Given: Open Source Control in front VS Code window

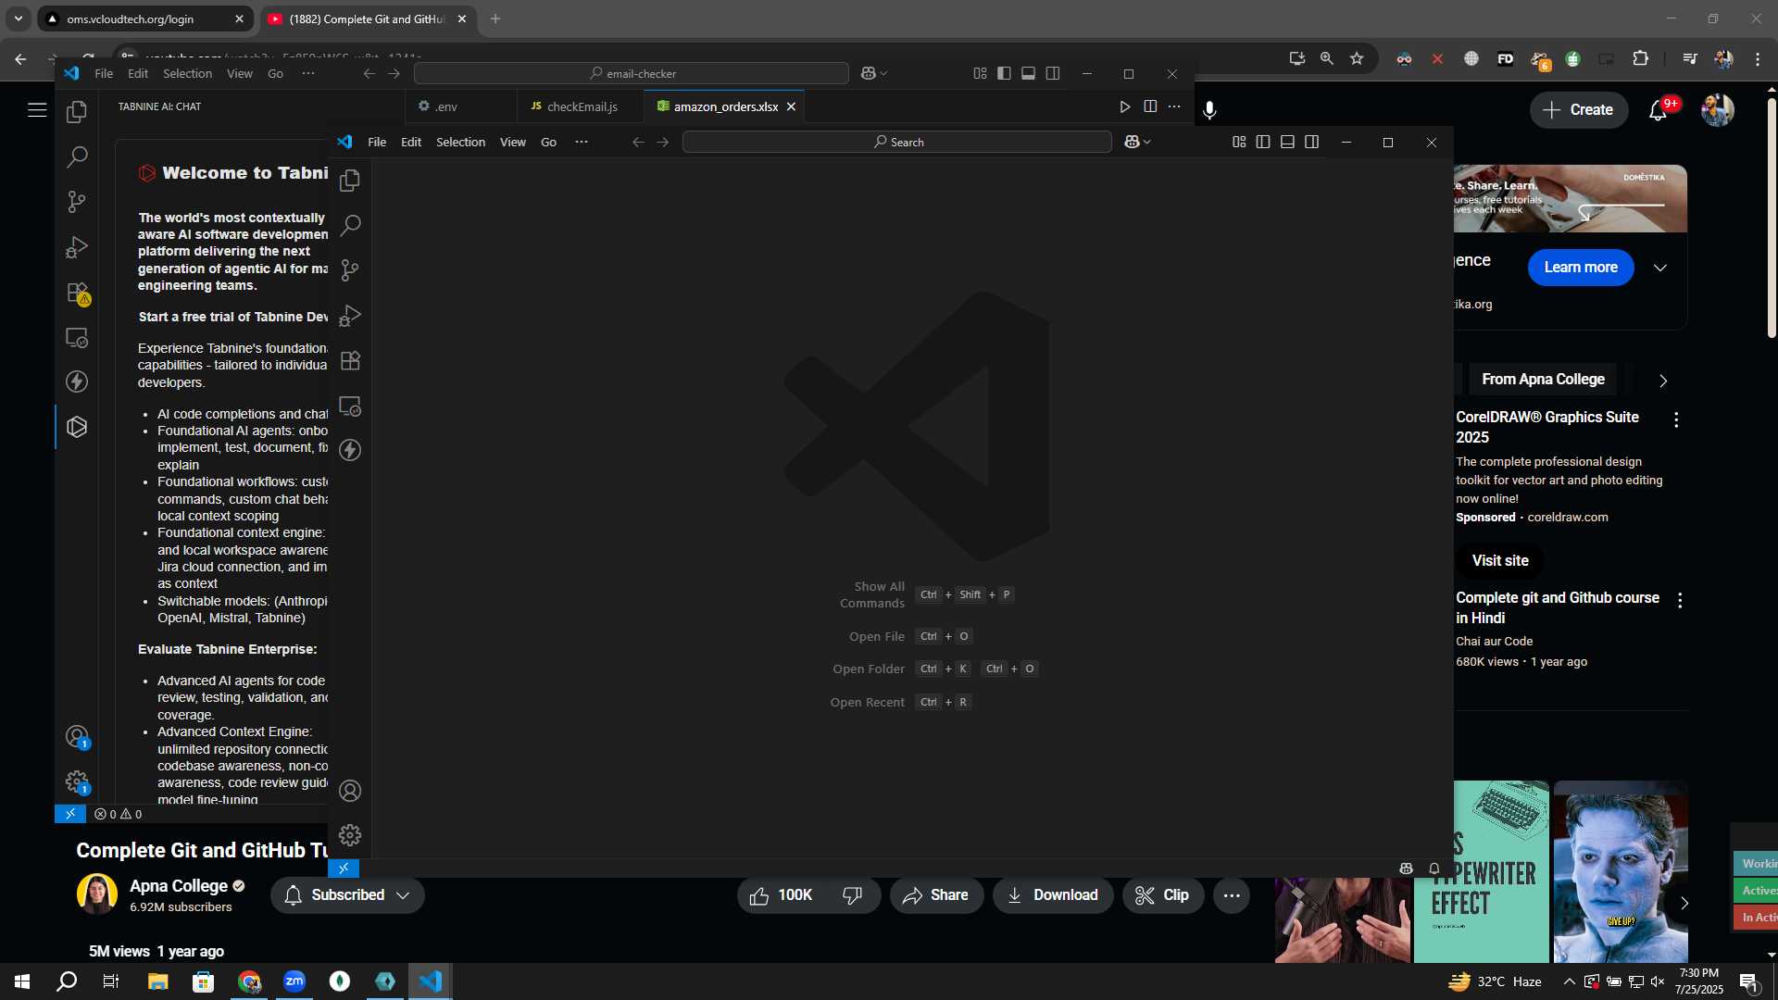Looking at the screenshot, I should pyautogui.click(x=350, y=270).
